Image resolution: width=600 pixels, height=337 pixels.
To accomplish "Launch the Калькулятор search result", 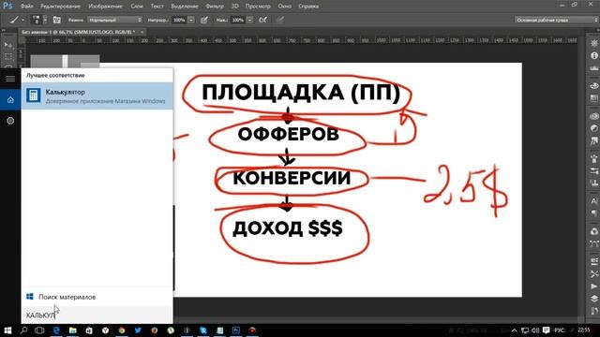I will (x=97, y=95).
